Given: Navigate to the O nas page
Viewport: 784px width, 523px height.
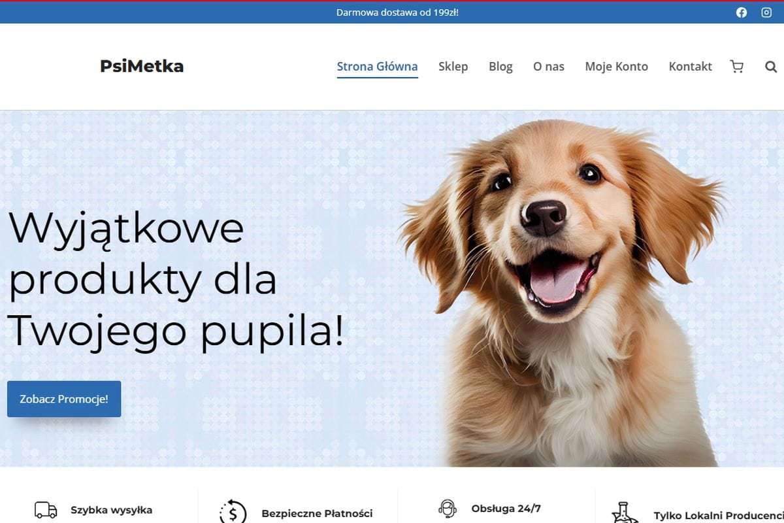Looking at the screenshot, I should click(x=549, y=67).
